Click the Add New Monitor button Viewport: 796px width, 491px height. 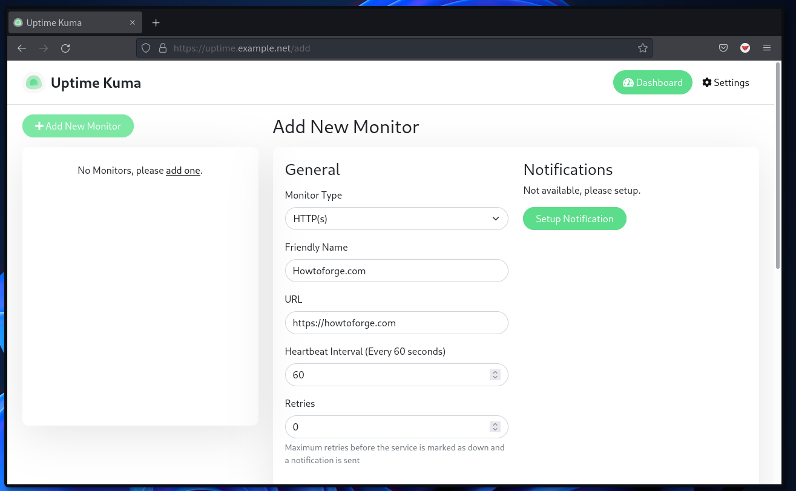[x=78, y=126]
